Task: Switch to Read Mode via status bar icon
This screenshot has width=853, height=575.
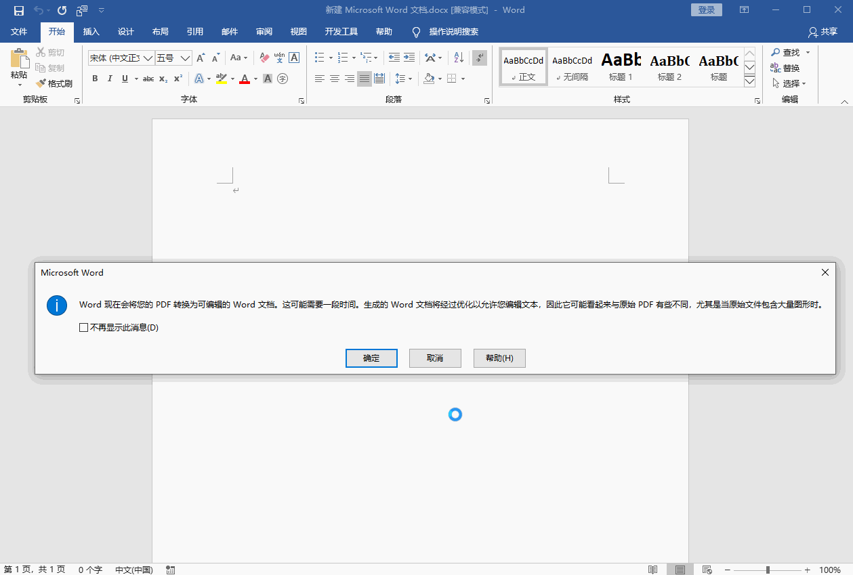Action: point(653,570)
